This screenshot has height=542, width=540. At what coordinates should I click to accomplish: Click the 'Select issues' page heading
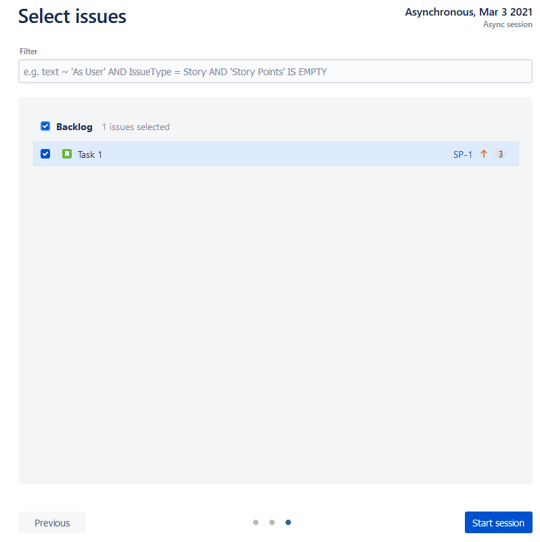point(72,16)
